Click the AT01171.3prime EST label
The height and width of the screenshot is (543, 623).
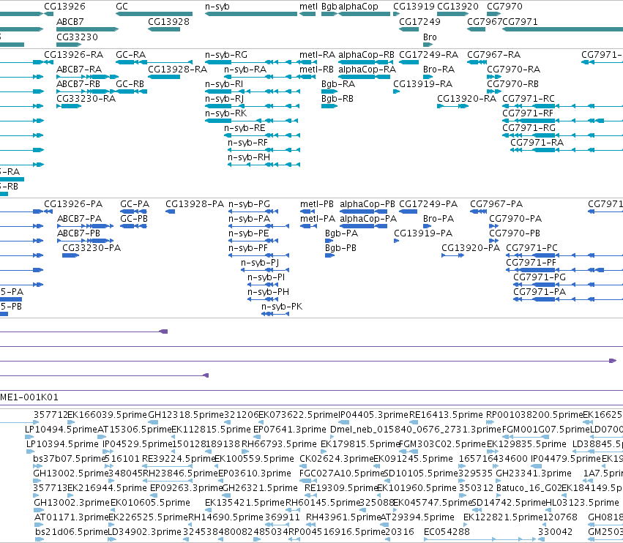[x=72, y=517]
